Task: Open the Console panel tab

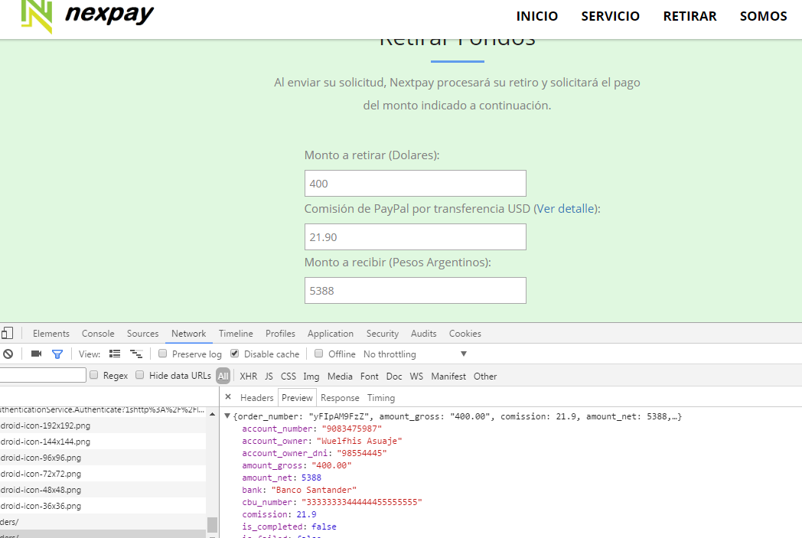Action: click(x=98, y=334)
